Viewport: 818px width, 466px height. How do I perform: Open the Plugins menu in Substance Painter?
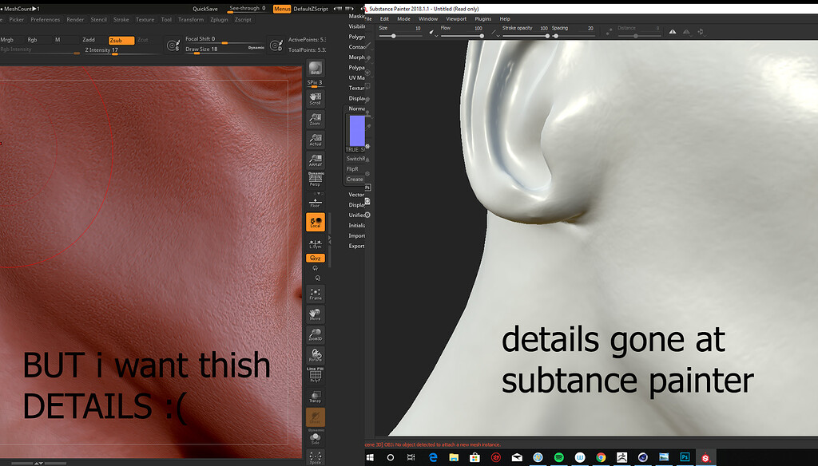tap(483, 19)
